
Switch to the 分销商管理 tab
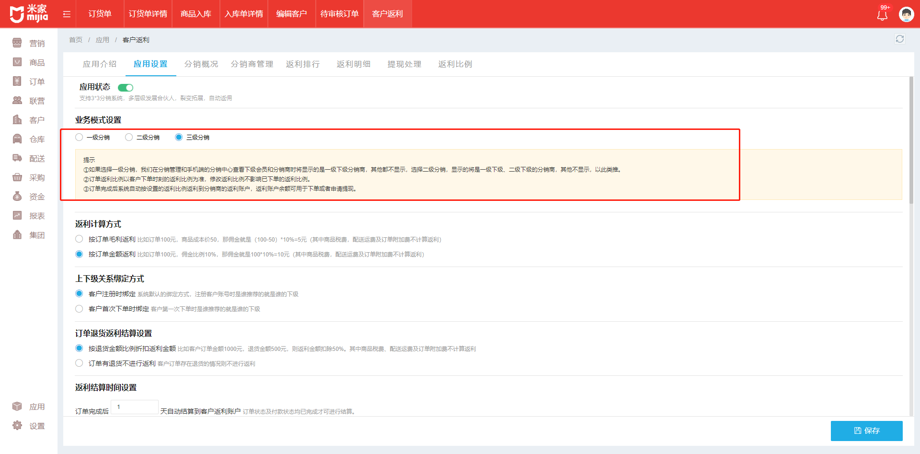252,64
